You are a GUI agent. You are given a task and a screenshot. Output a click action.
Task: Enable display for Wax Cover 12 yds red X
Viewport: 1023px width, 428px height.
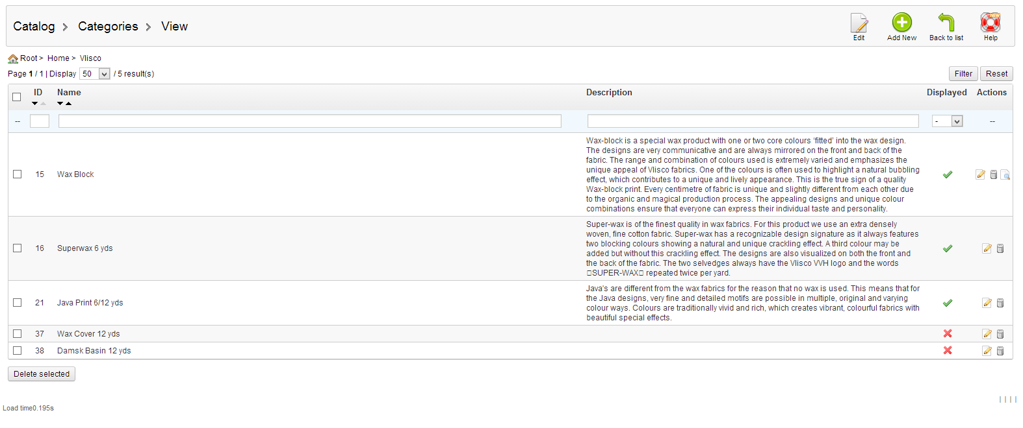[948, 333]
